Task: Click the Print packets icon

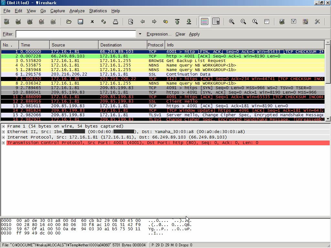Action: (115, 22)
